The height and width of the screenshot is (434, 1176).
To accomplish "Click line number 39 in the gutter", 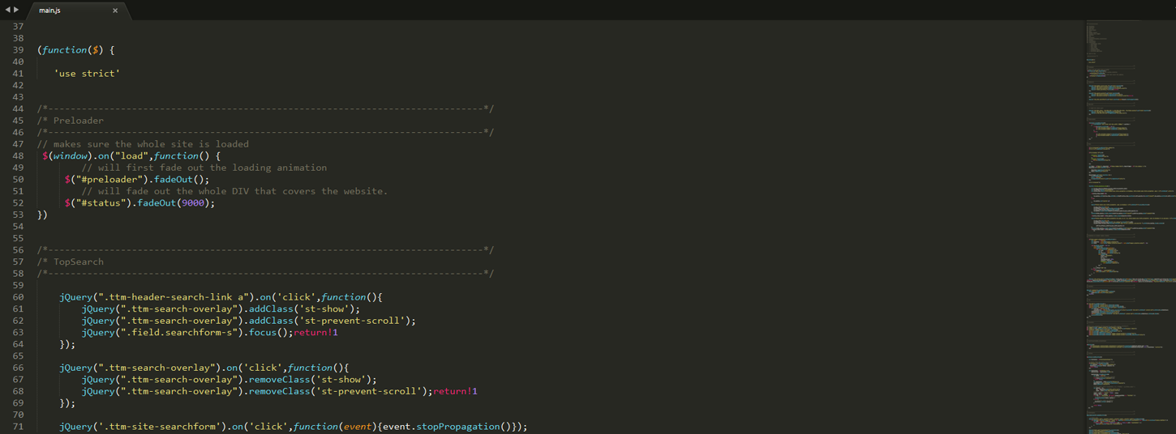I will tap(18, 50).
